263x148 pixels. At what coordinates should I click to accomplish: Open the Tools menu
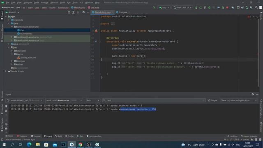coord(75,2)
